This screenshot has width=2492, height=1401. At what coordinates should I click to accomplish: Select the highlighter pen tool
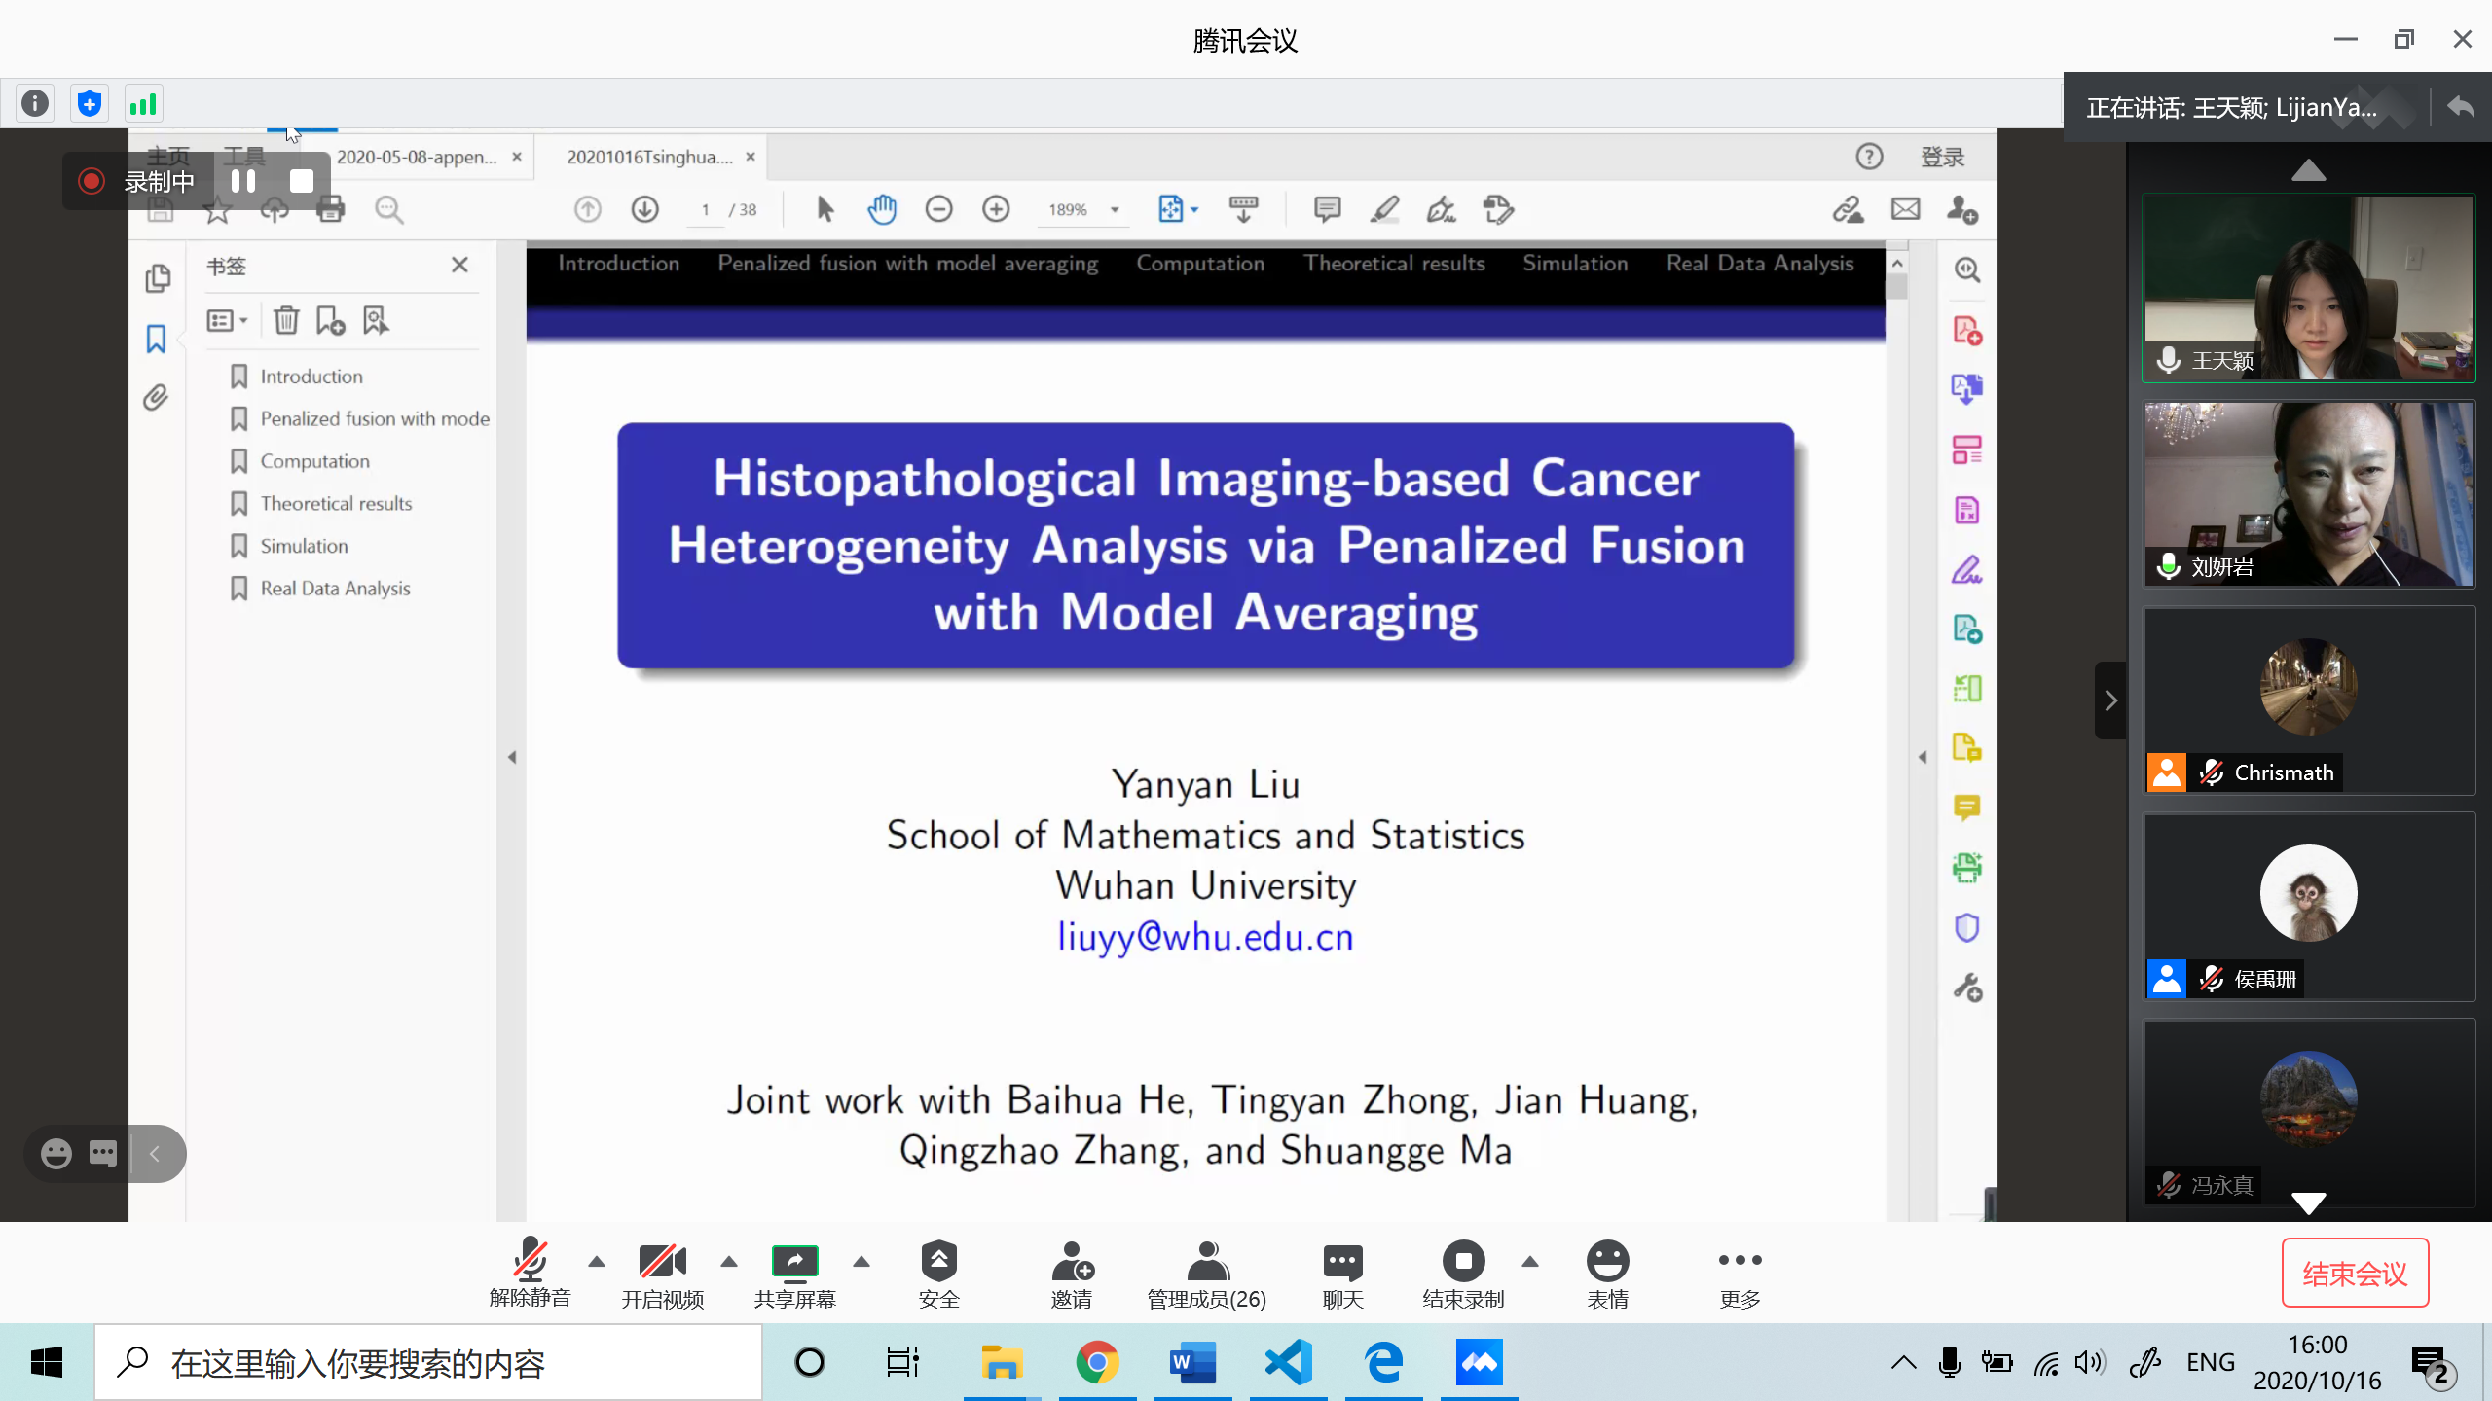click(x=1384, y=209)
